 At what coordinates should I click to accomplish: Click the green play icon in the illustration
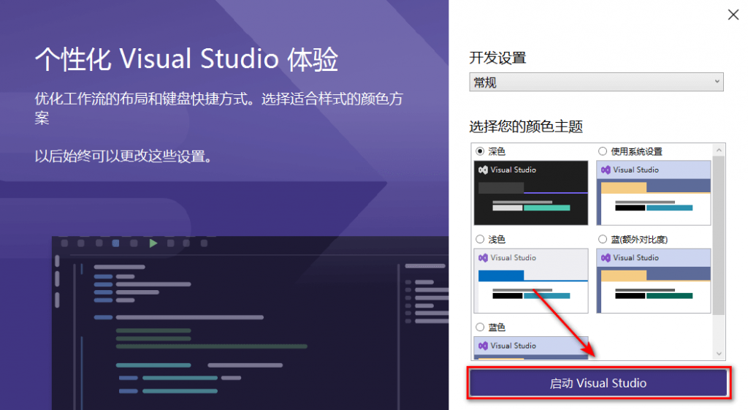point(153,243)
